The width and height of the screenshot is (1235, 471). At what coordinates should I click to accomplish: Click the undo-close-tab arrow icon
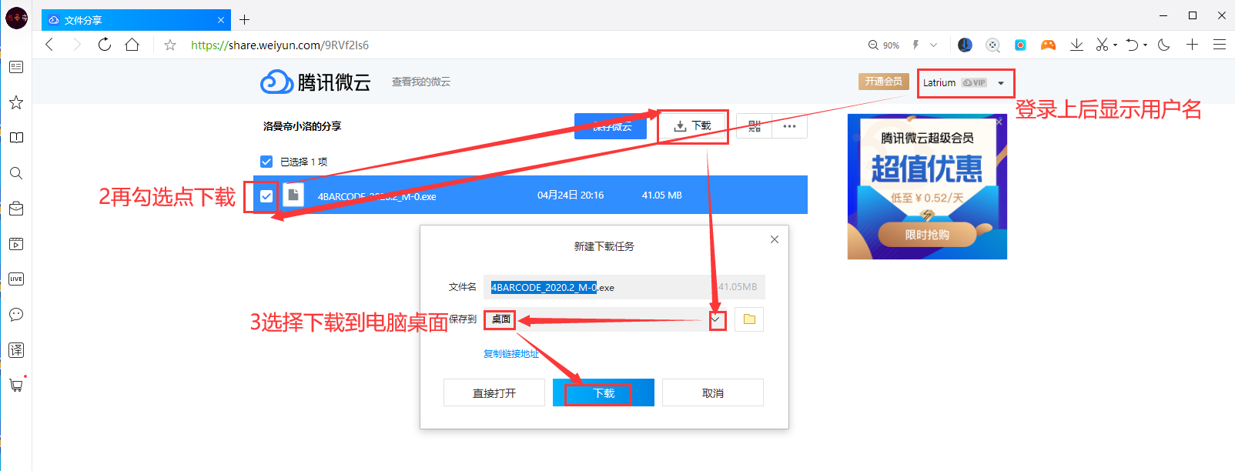point(1132,45)
